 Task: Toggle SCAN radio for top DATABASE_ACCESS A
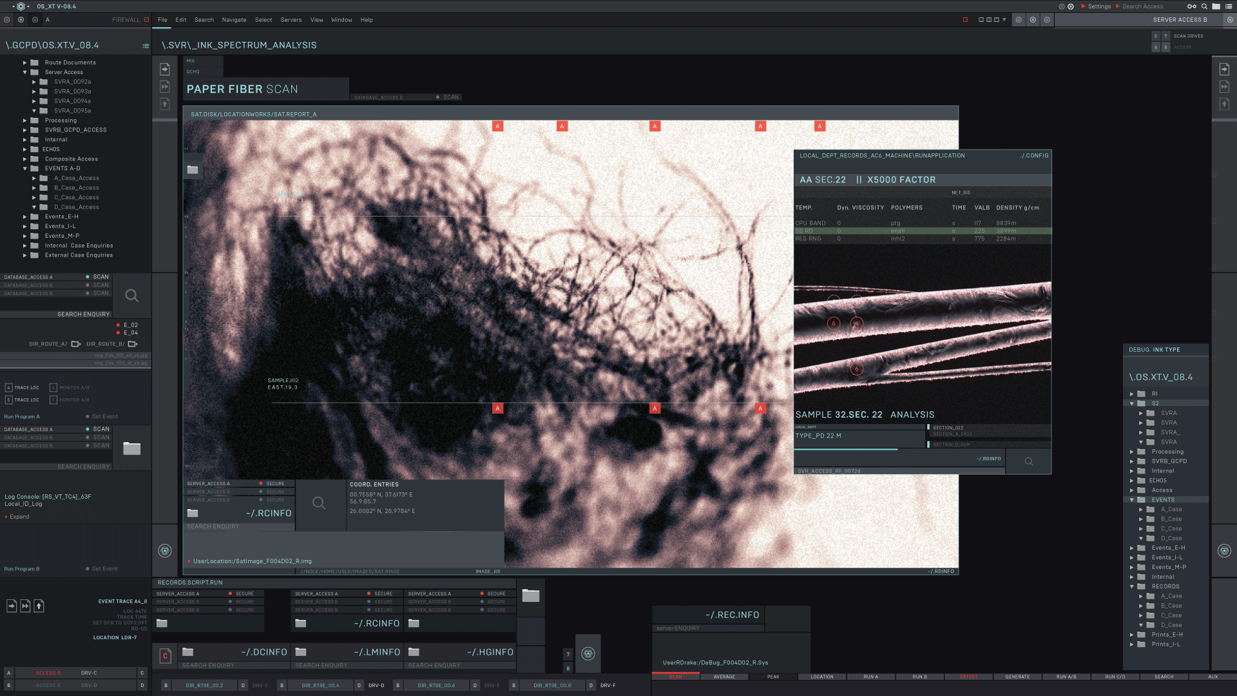88,277
